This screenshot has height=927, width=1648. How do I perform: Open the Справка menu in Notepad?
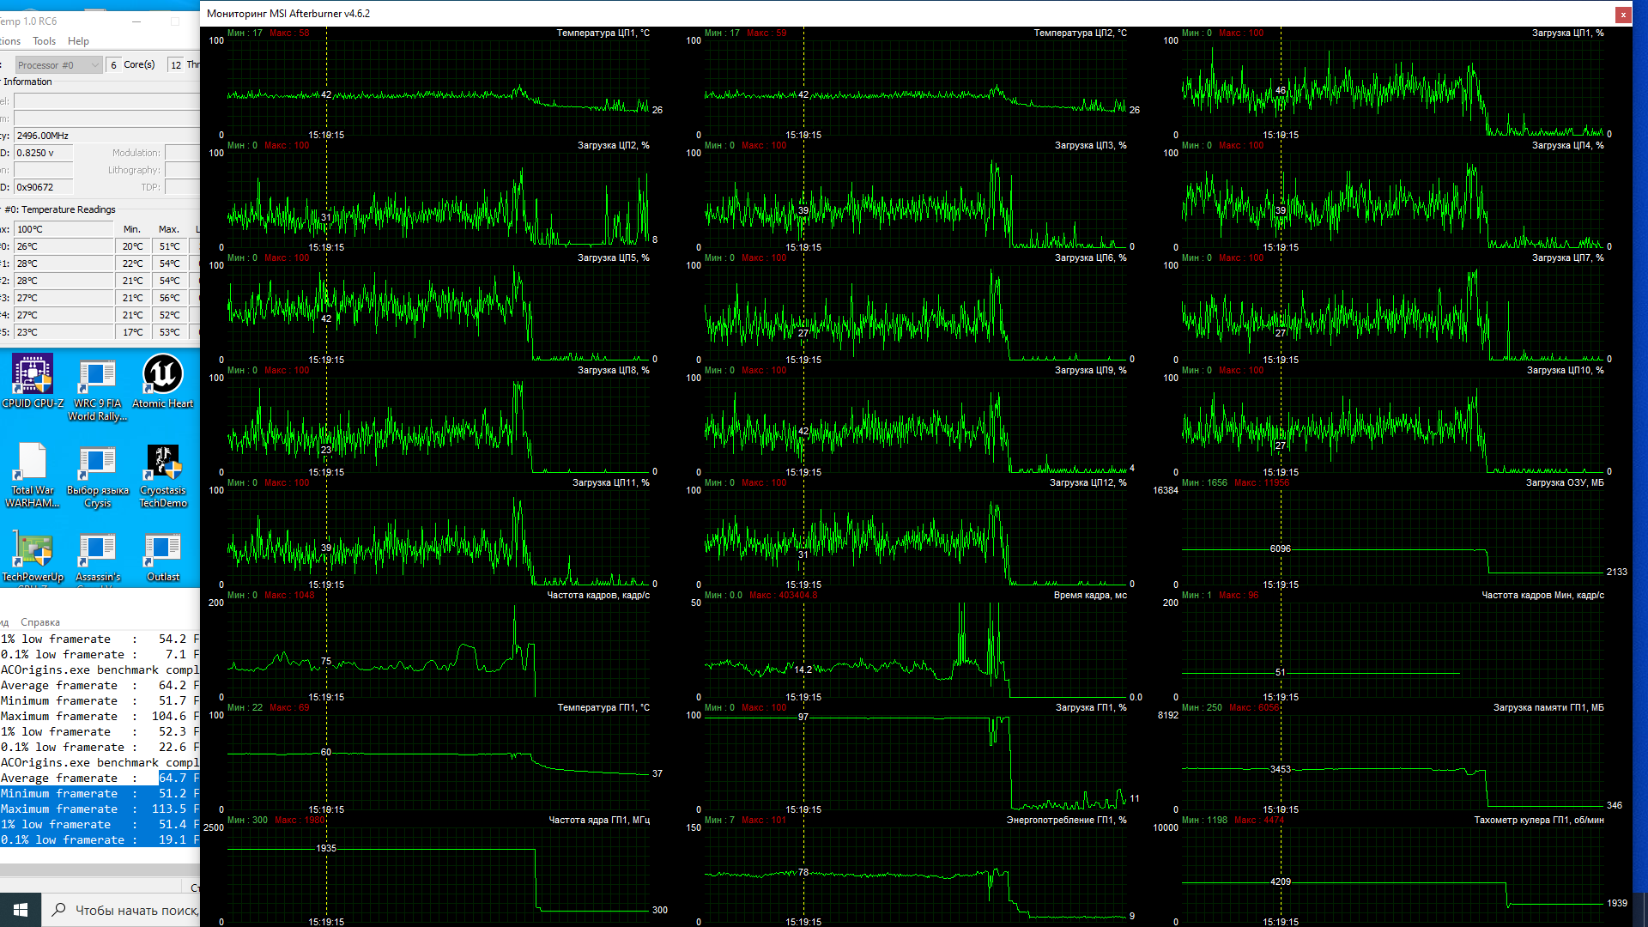click(x=40, y=622)
